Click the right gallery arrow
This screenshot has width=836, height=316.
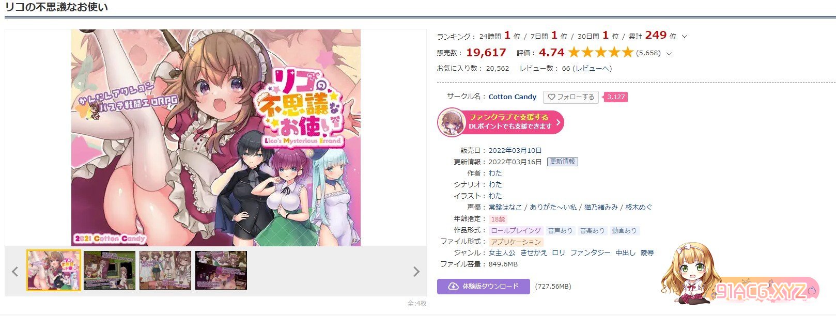[416, 272]
